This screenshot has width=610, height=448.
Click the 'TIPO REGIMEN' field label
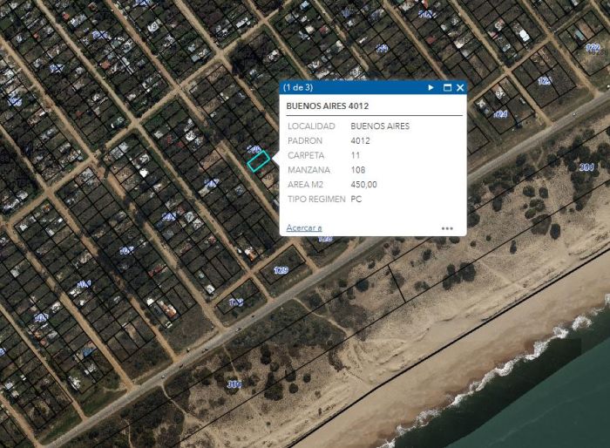coord(316,200)
